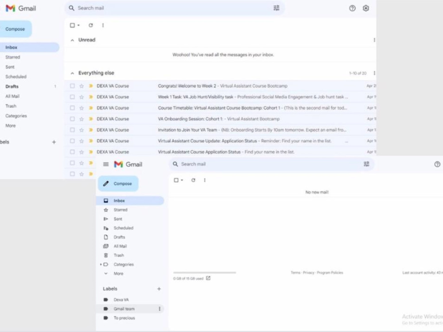
Task: Toggle importance marker on VA Onboarding Session email
Action: point(91,119)
